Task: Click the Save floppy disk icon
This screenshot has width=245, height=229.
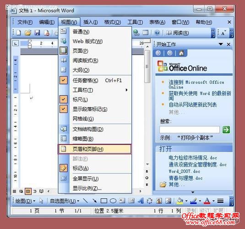Action: pos(37,33)
